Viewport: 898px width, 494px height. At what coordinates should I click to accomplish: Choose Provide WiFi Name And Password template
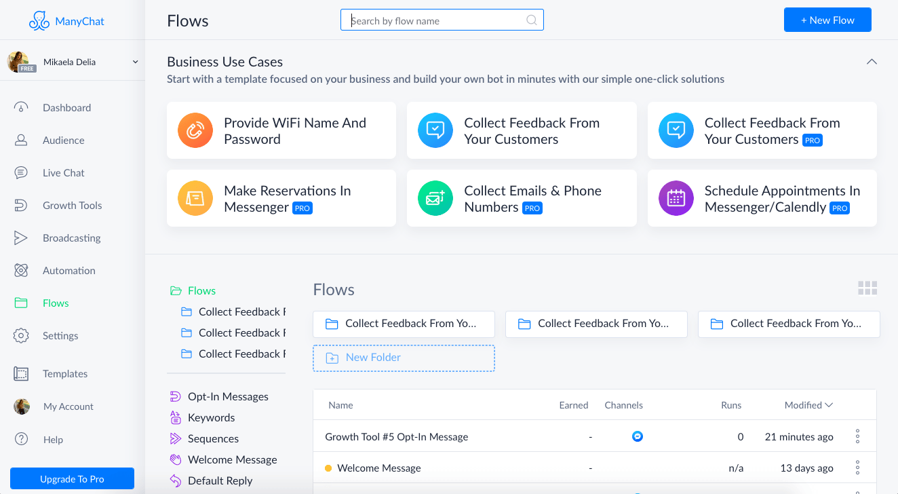click(x=281, y=130)
